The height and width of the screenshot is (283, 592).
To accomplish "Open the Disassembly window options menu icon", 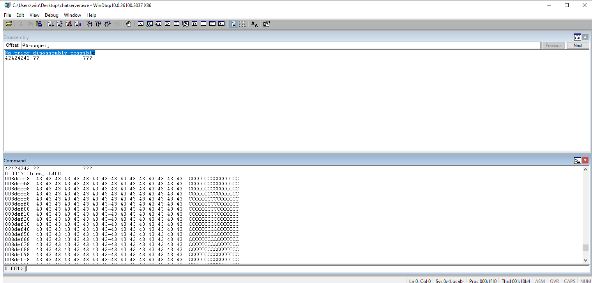I will click(x=577, y=37).
